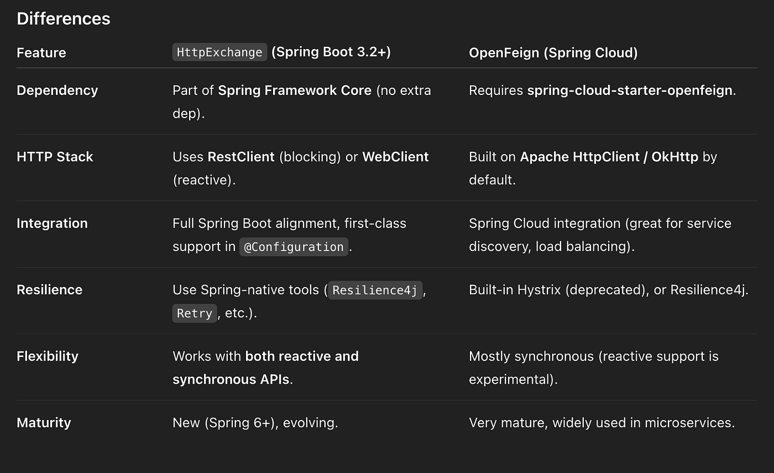Select the Dependency row label
Screen dimensions: 774x473
tap(57, 91)
